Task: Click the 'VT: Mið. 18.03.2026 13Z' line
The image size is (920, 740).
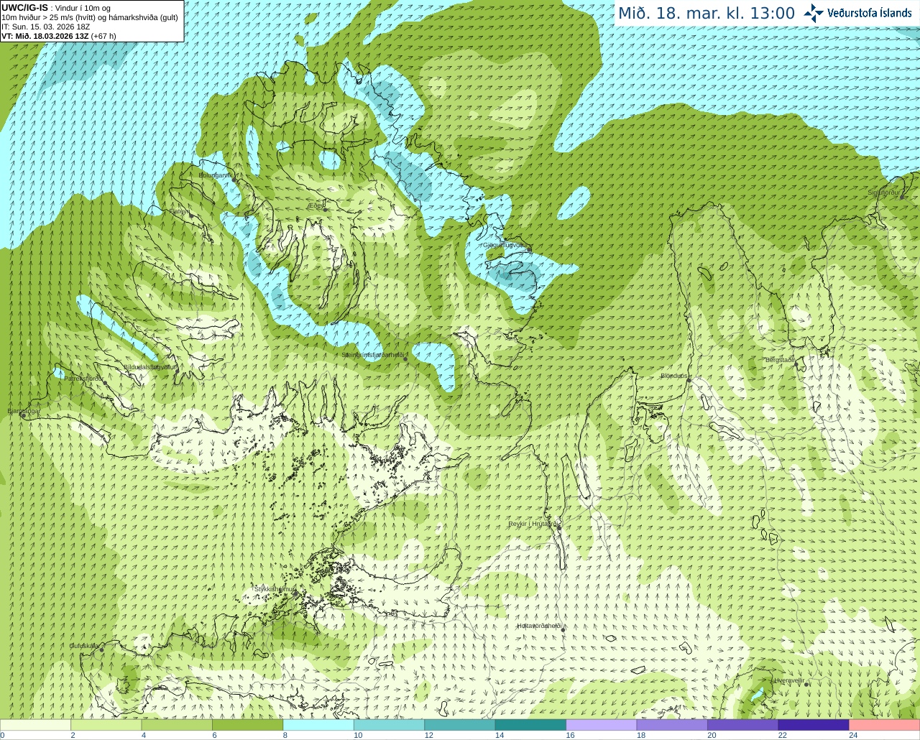Action: (x=58, y=36)
